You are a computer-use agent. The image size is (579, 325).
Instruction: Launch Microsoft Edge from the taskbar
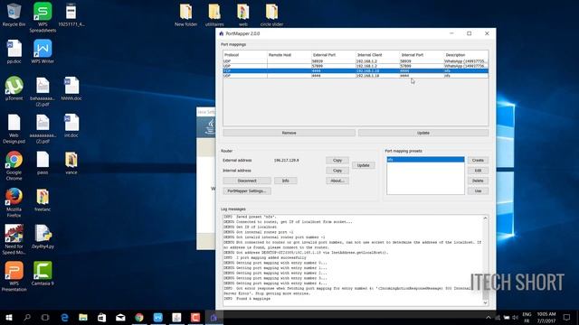(x=64, y=317)
